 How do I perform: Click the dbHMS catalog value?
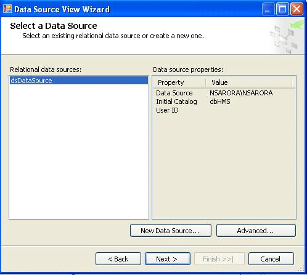click(220, 102)
